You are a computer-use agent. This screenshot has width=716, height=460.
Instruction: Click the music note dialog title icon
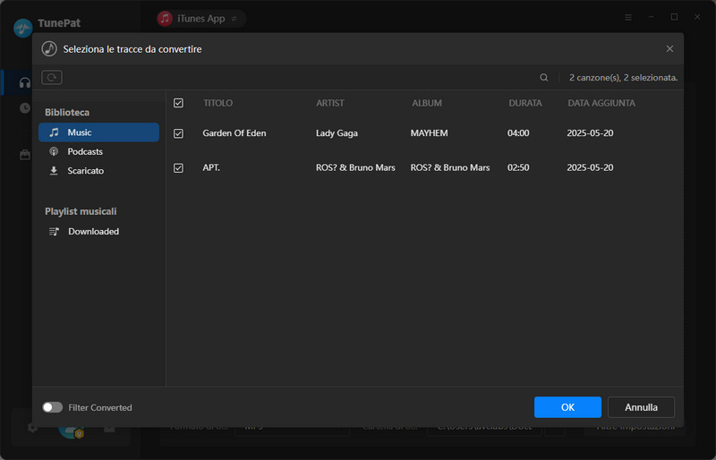pos(49,48)
